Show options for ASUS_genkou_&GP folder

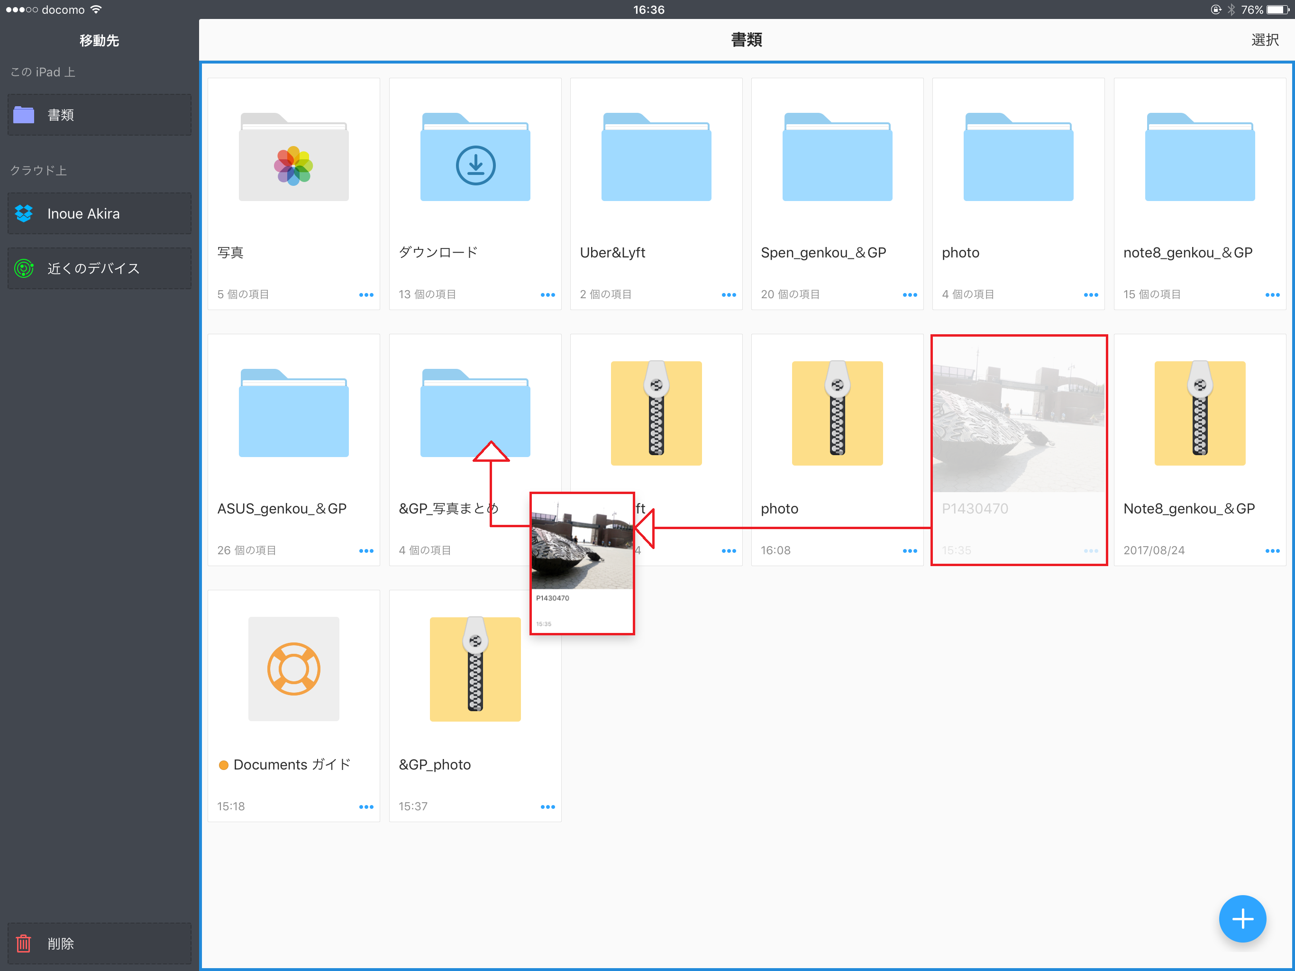366,550
